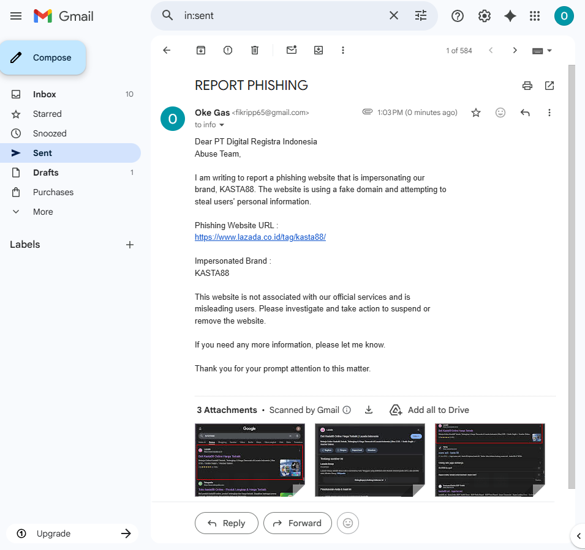Open the Gemini sparkle icon
This screenshot has width=585, height=550.
pos(510,16)
